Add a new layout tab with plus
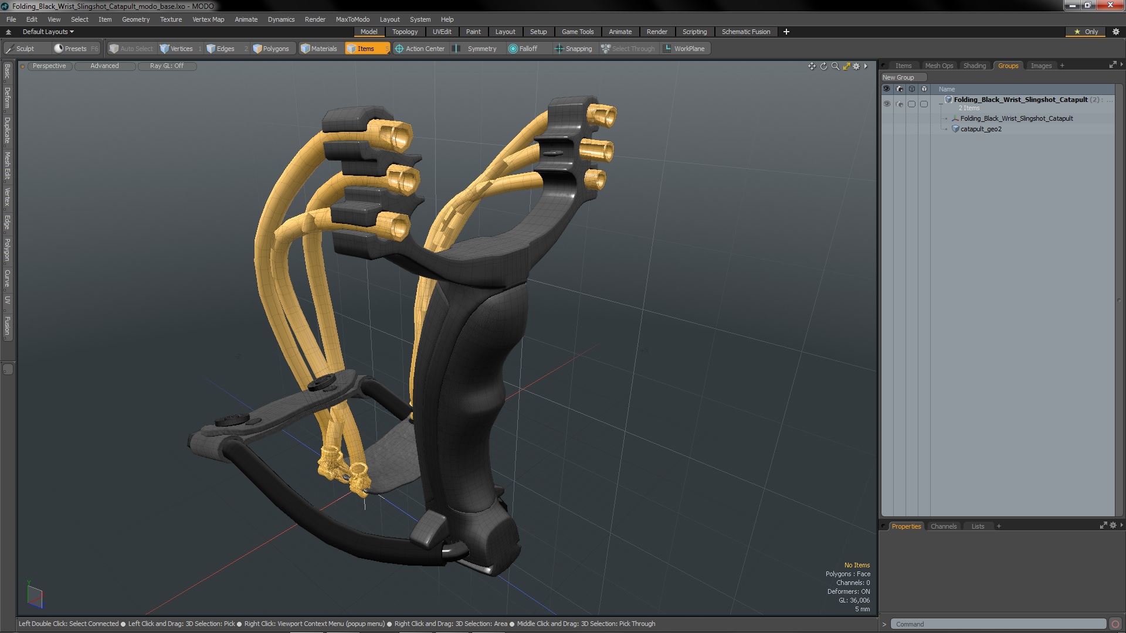The height and width of the screenshot is (633, 1126). tap(786, 32)
